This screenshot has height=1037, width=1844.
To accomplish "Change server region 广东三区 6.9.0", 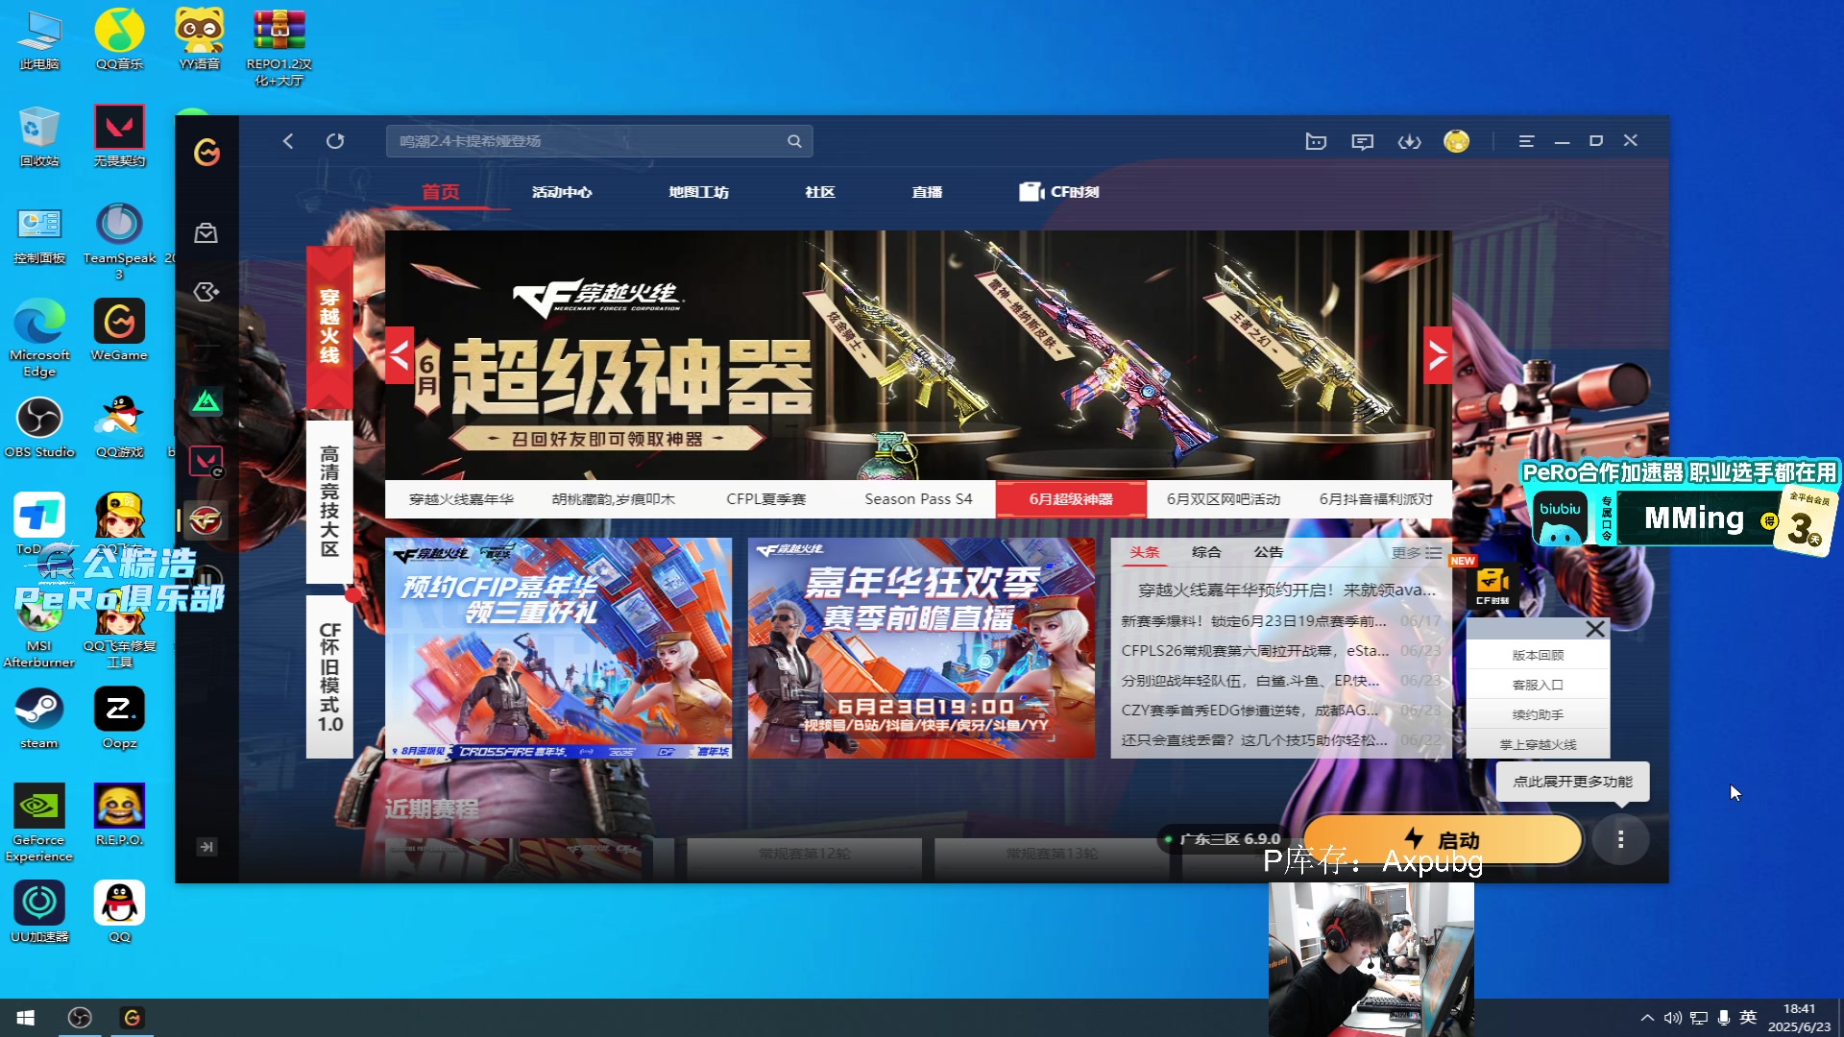I will 1224,839.
